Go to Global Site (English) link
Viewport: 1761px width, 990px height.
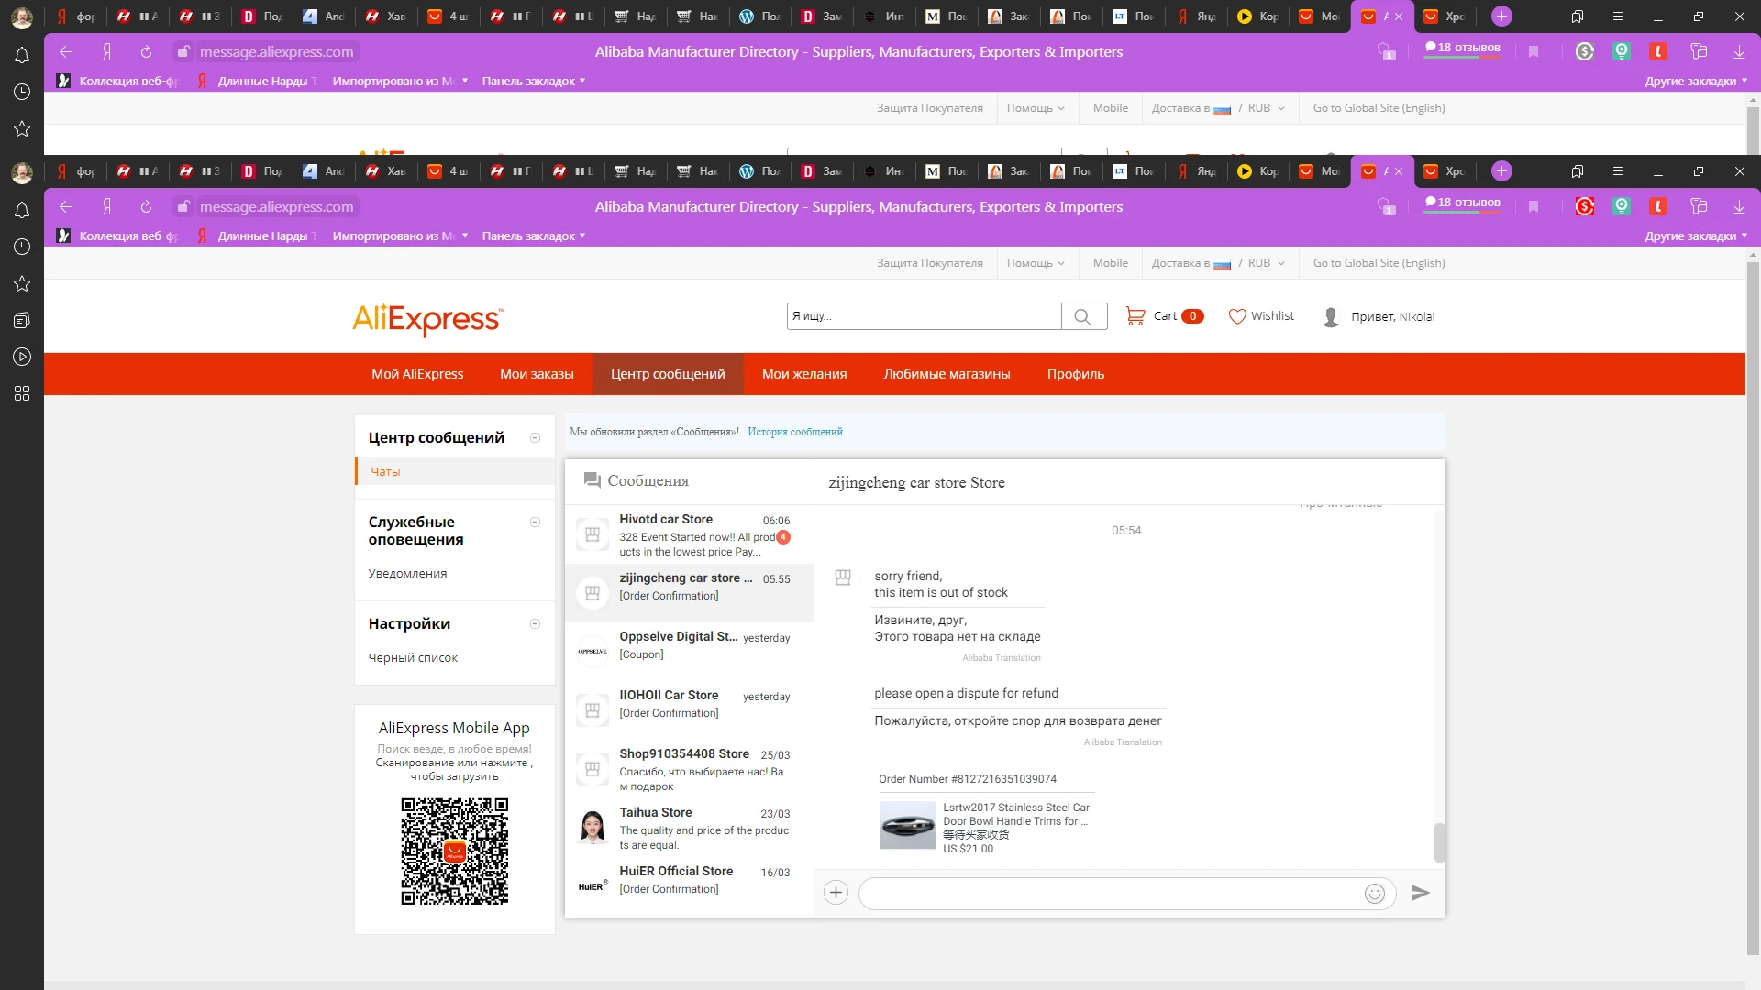(x=1379, y=263)
